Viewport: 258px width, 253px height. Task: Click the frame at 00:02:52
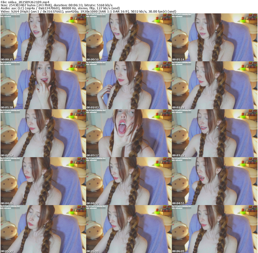pos(43,133)
